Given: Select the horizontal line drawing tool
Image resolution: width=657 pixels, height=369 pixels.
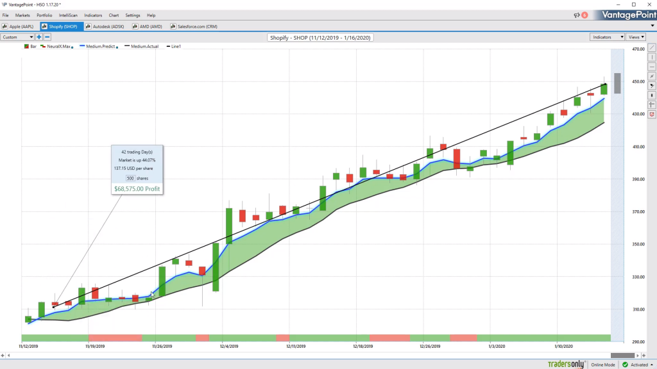Looking at the screenshot, I should [652, 67].
